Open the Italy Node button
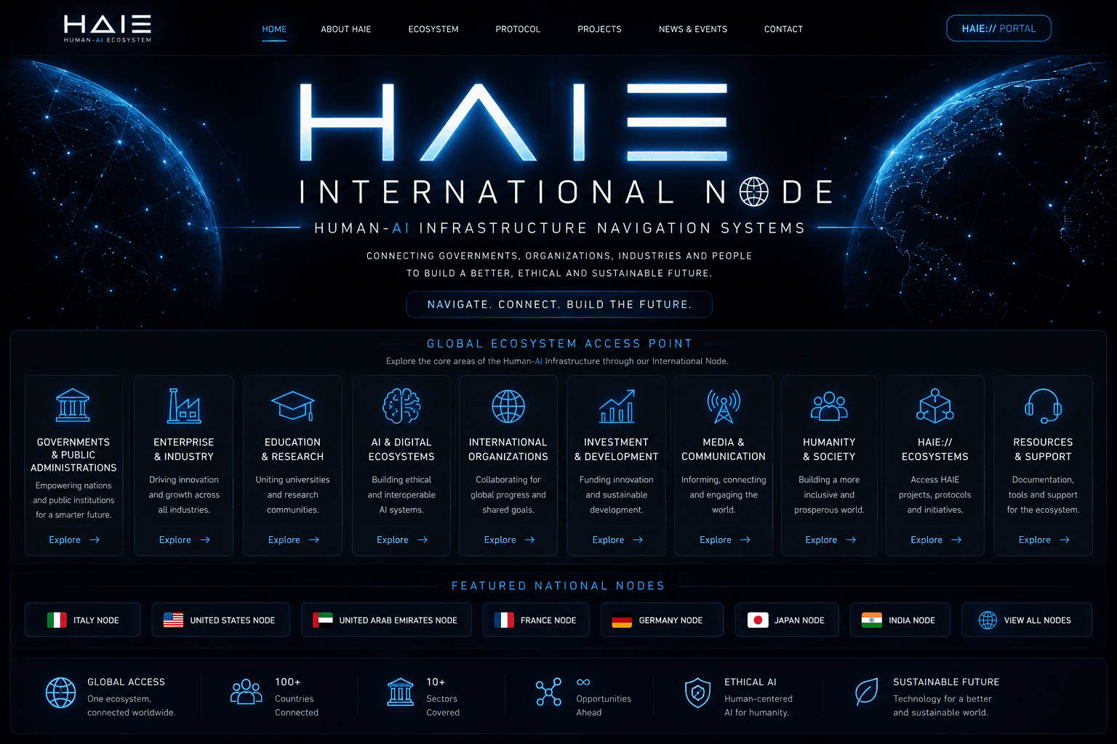The width and height of the screenshot is (1117, 744). coord(82,620)
